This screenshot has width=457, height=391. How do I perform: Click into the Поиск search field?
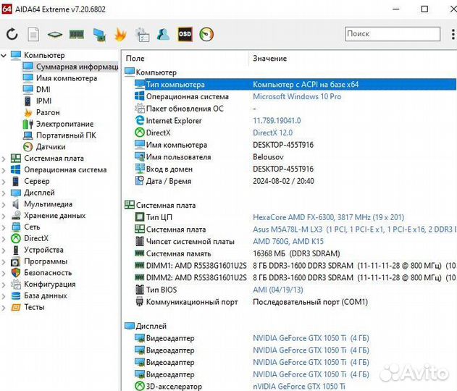click(393, 34)
